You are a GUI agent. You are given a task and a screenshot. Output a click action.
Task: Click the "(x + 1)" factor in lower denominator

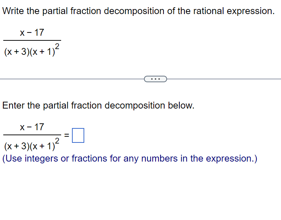click(x=41, y=146)
